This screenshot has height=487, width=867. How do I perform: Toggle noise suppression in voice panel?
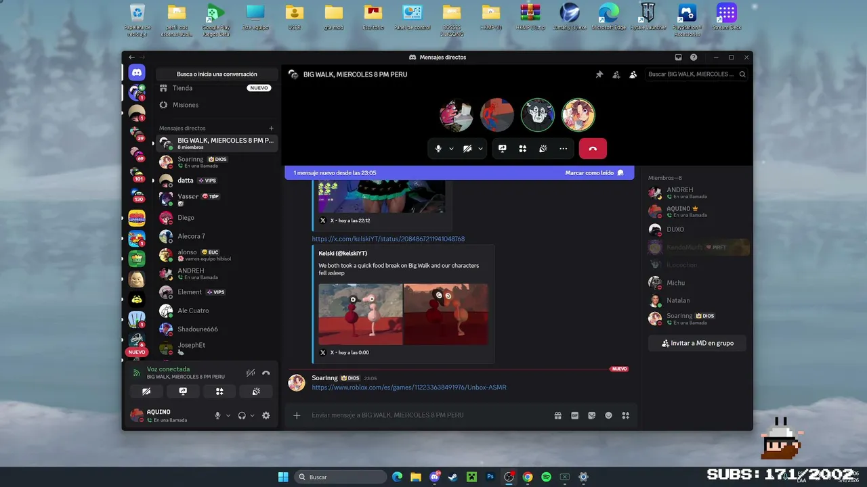(251, 373)
